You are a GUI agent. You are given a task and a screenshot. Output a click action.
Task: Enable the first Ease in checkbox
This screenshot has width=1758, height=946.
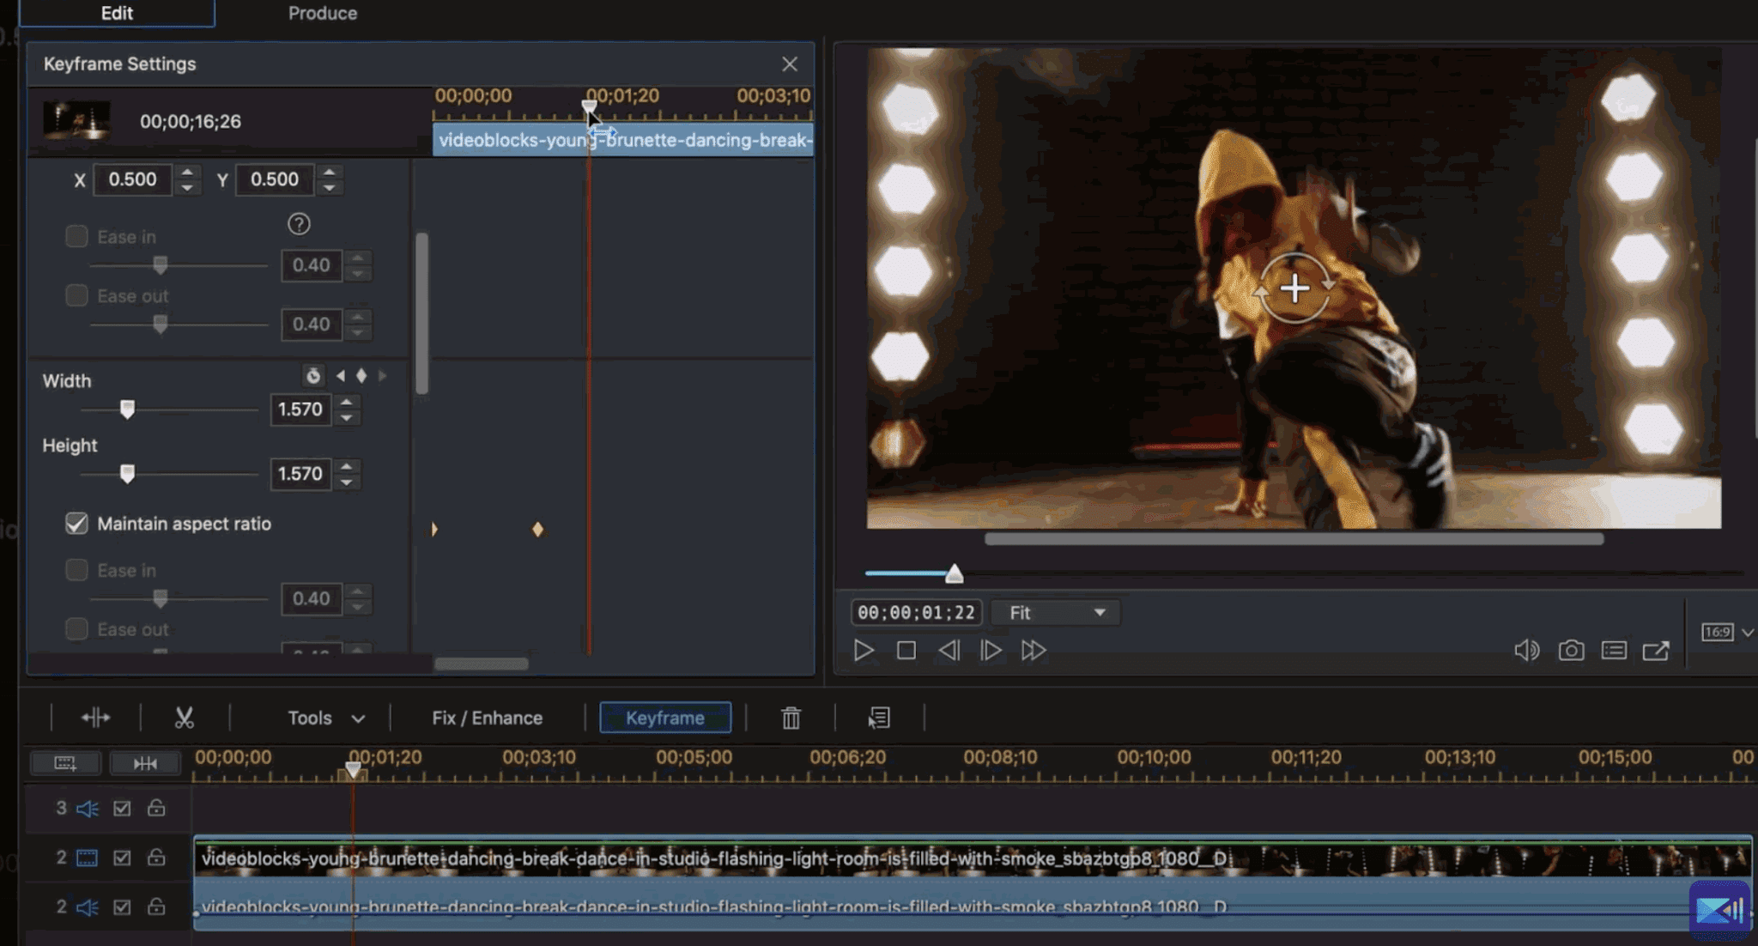pyautogui.click(x=76, y=236)
